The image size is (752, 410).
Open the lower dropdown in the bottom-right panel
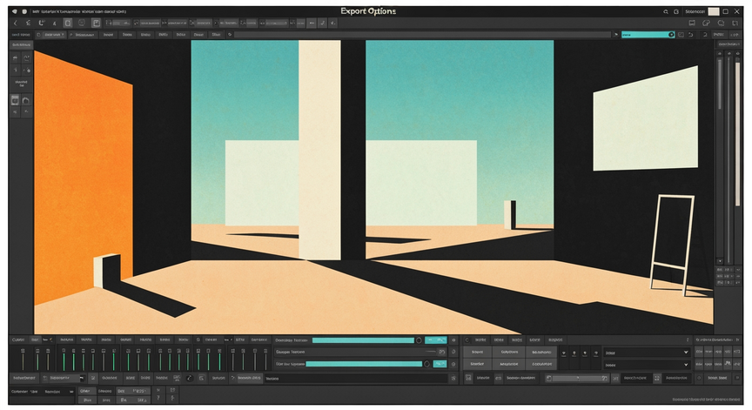(x=647, y=365)
